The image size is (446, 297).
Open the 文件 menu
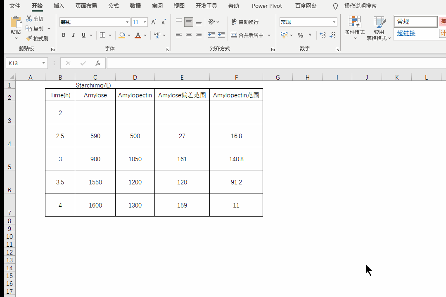click(x=15, y=6)
